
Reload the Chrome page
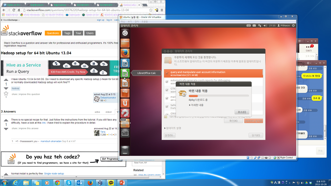(x=14, y=10)
